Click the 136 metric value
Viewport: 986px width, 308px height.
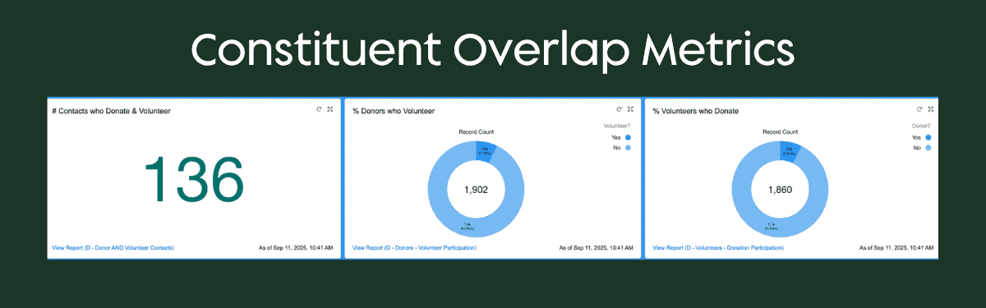point(194,180)
